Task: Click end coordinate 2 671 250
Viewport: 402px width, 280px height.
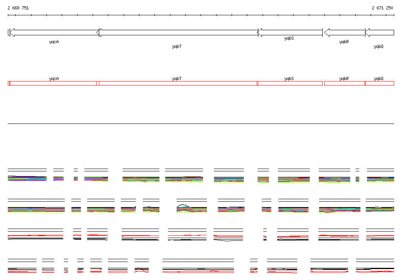Action: 382,8
